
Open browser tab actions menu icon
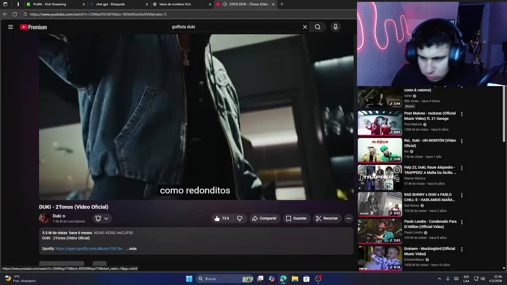(5, 4)
